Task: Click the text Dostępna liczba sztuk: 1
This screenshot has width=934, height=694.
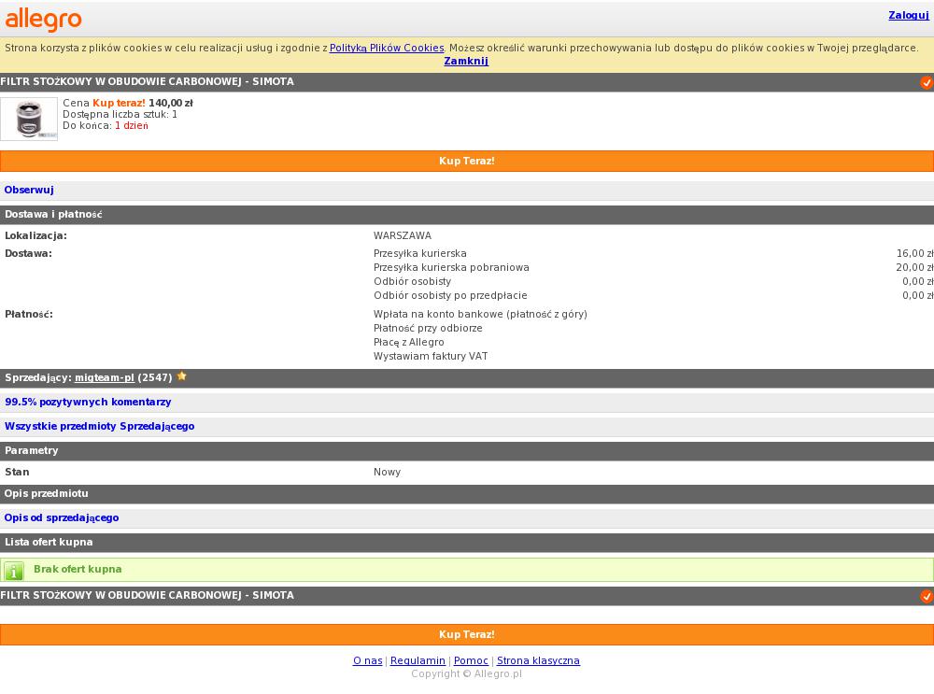Action: [x=120, y=114]
